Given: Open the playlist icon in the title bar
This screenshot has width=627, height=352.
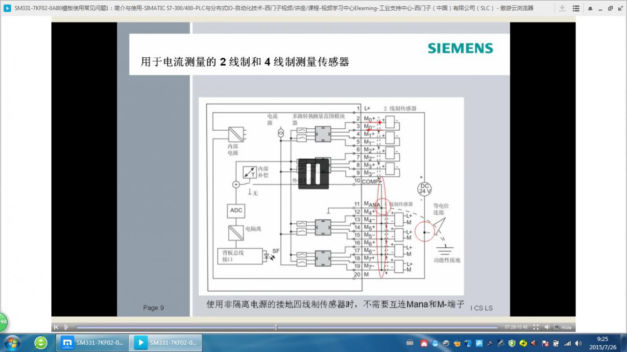Looking at the screenshot, I should pyautogui.click(x=576, y=8).
